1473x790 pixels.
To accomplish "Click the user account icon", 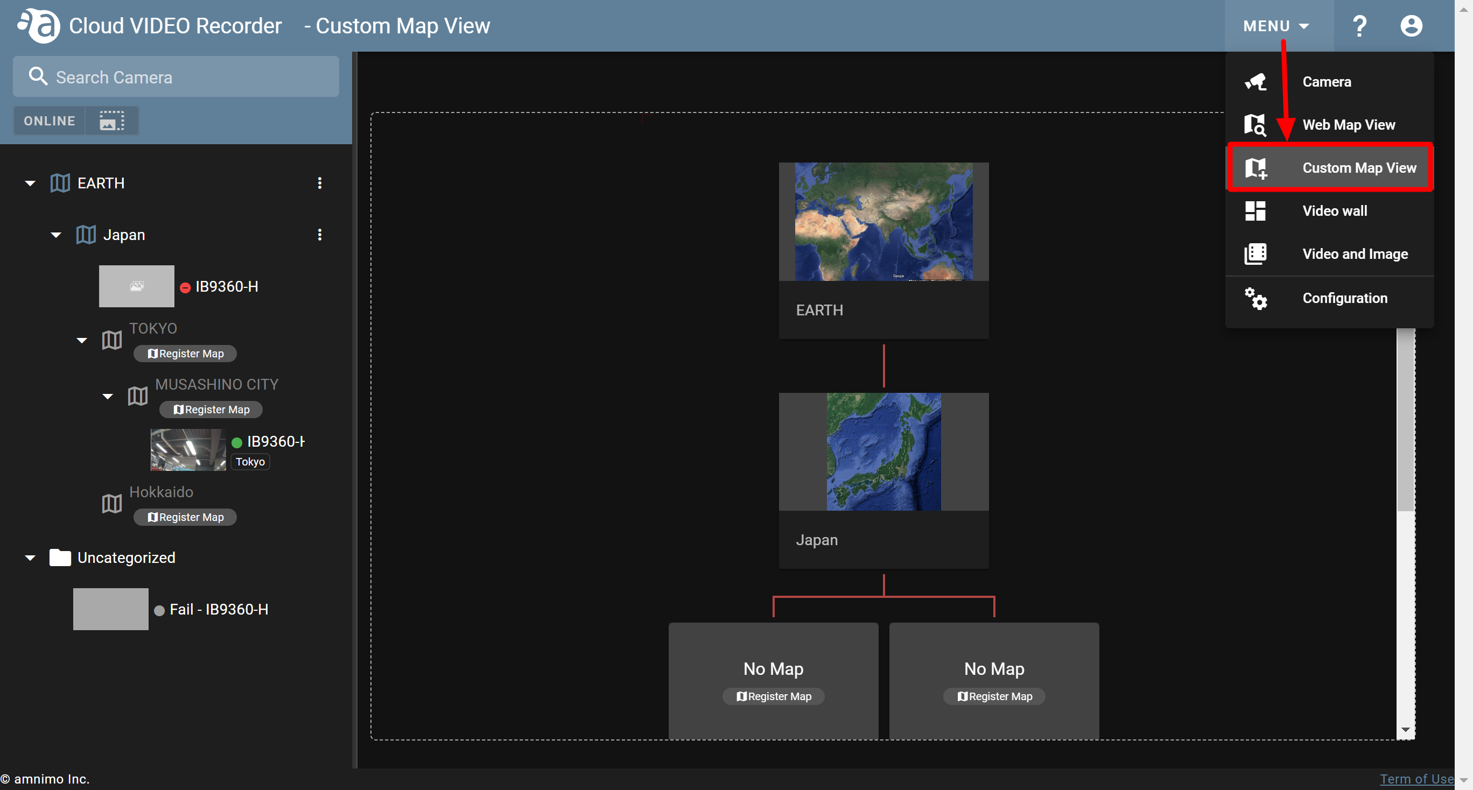I will pos(1411,25).
